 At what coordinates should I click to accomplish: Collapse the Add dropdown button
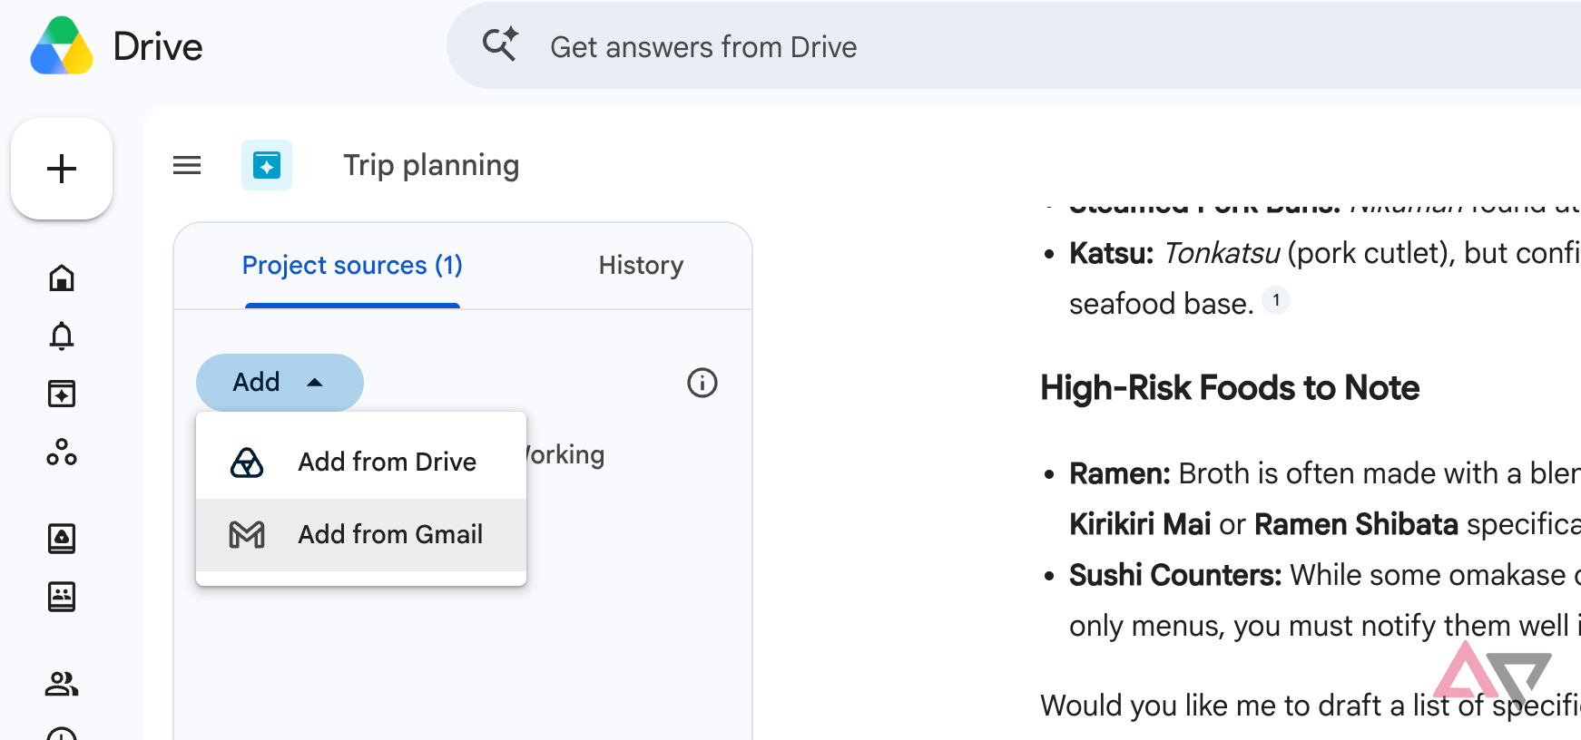[x=280, y=382]
